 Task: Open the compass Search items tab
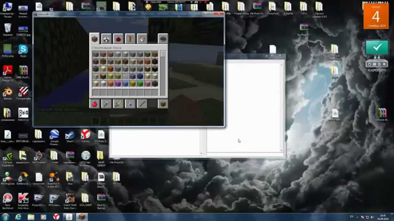163,39
